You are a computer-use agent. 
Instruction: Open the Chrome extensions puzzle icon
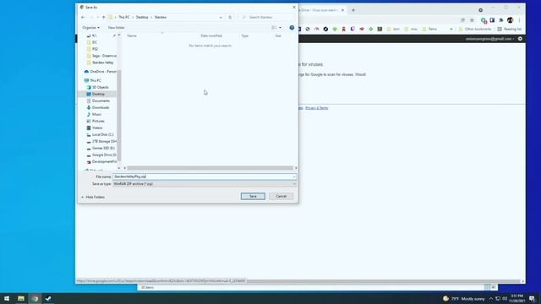[x=501, y=20]
